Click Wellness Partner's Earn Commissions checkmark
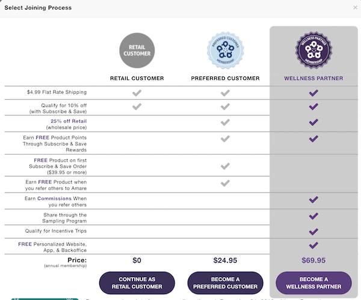 [313, 200]
